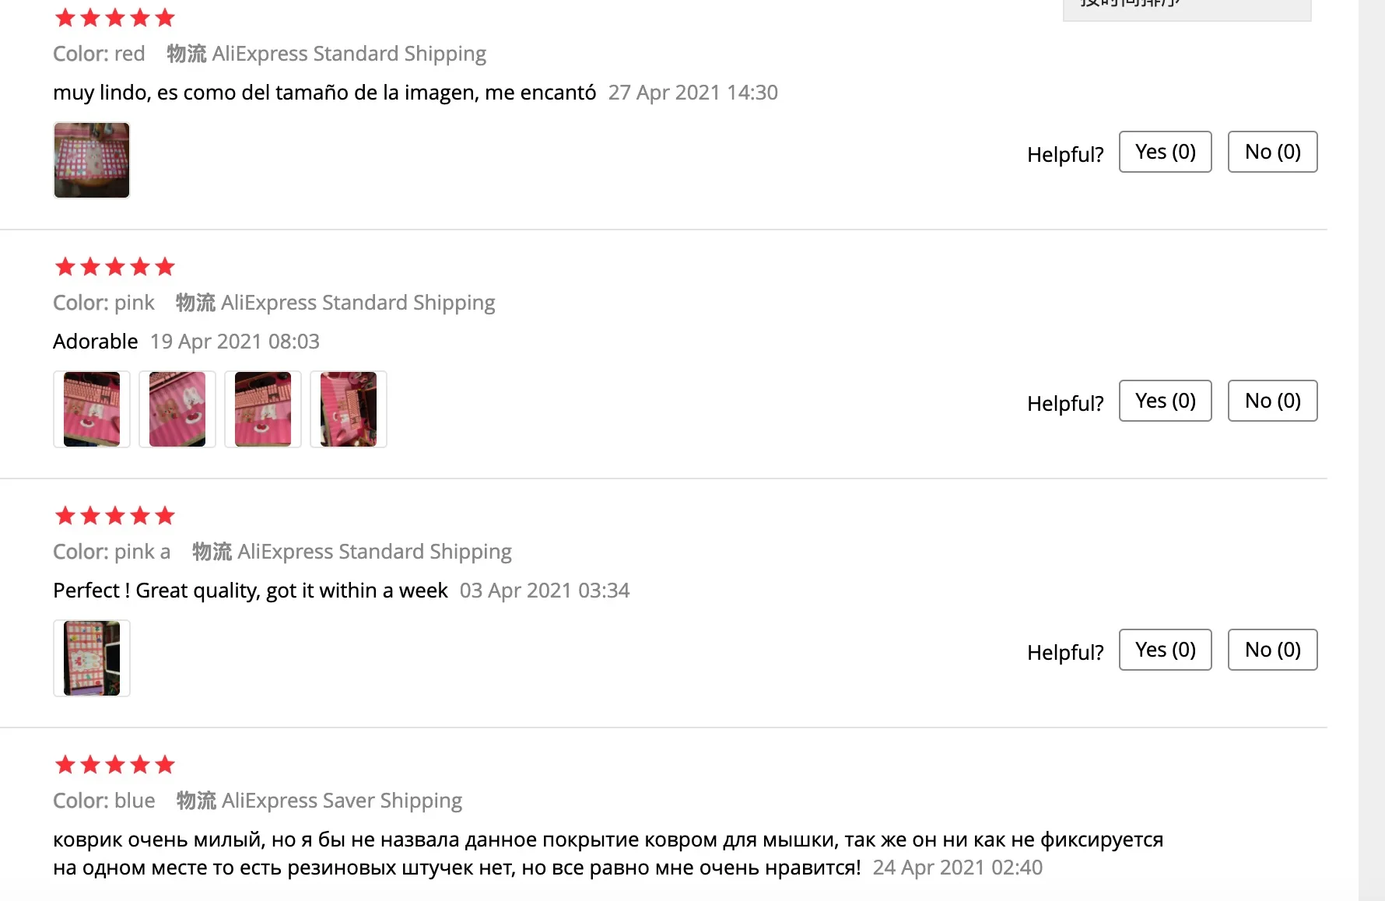The image size is (1385, 901).
Task: Open the photo in the 'Perfect ! Great quality' review
Action: tap(92, 658)
